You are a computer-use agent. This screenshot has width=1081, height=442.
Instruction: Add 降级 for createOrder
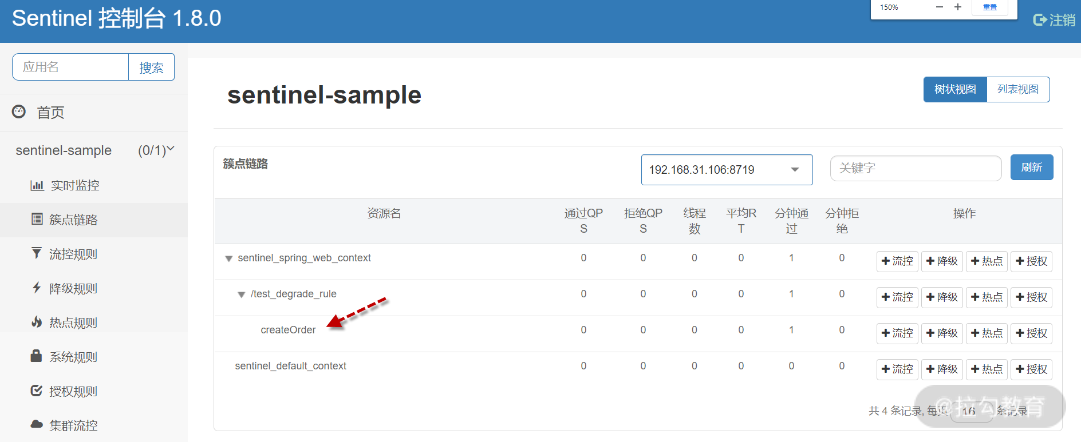pos(942,333)
